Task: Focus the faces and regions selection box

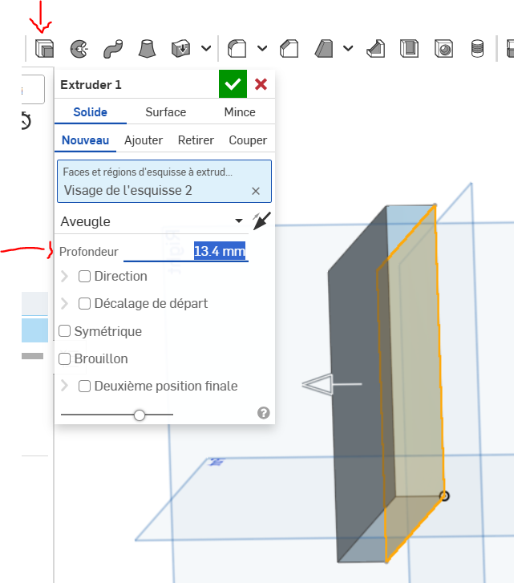Action: pyautogui.click(x=164, y=181)
